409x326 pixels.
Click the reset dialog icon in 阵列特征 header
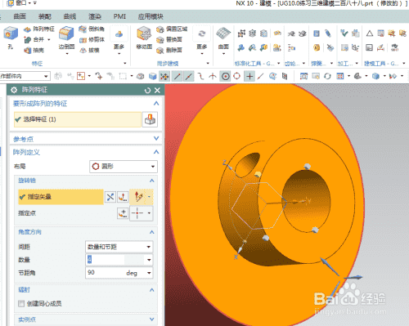coord(147,90)
